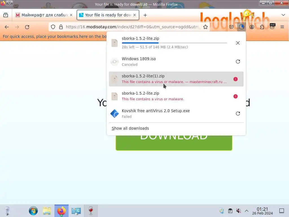Image resolution: width=289 pixels, height=217 pixels.
Task: Open the network computers taskbar icon
Action: tap(76, 211)
